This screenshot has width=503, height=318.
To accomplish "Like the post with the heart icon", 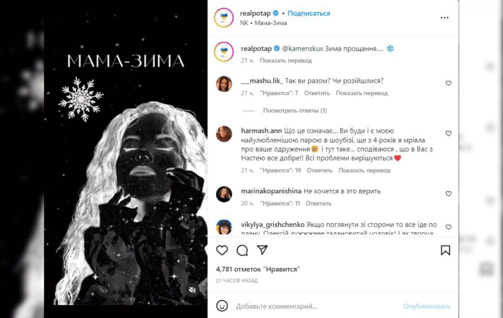I will (x=222, y=250).
